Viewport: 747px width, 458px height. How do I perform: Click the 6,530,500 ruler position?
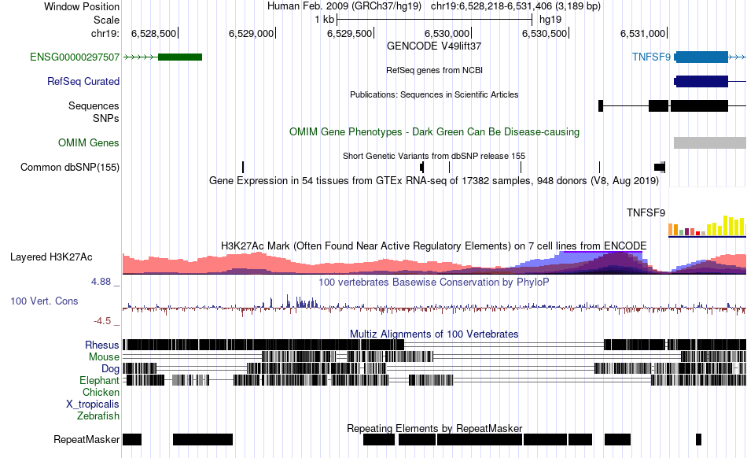point(545,33)
